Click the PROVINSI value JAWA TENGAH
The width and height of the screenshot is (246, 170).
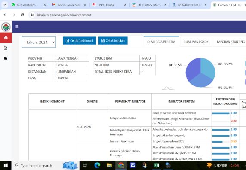coord(68,58)
